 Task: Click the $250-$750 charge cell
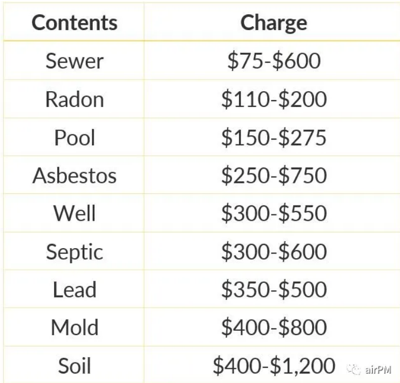(x=274, y=175)
